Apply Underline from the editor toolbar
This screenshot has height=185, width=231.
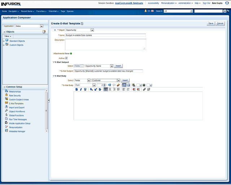85,89
